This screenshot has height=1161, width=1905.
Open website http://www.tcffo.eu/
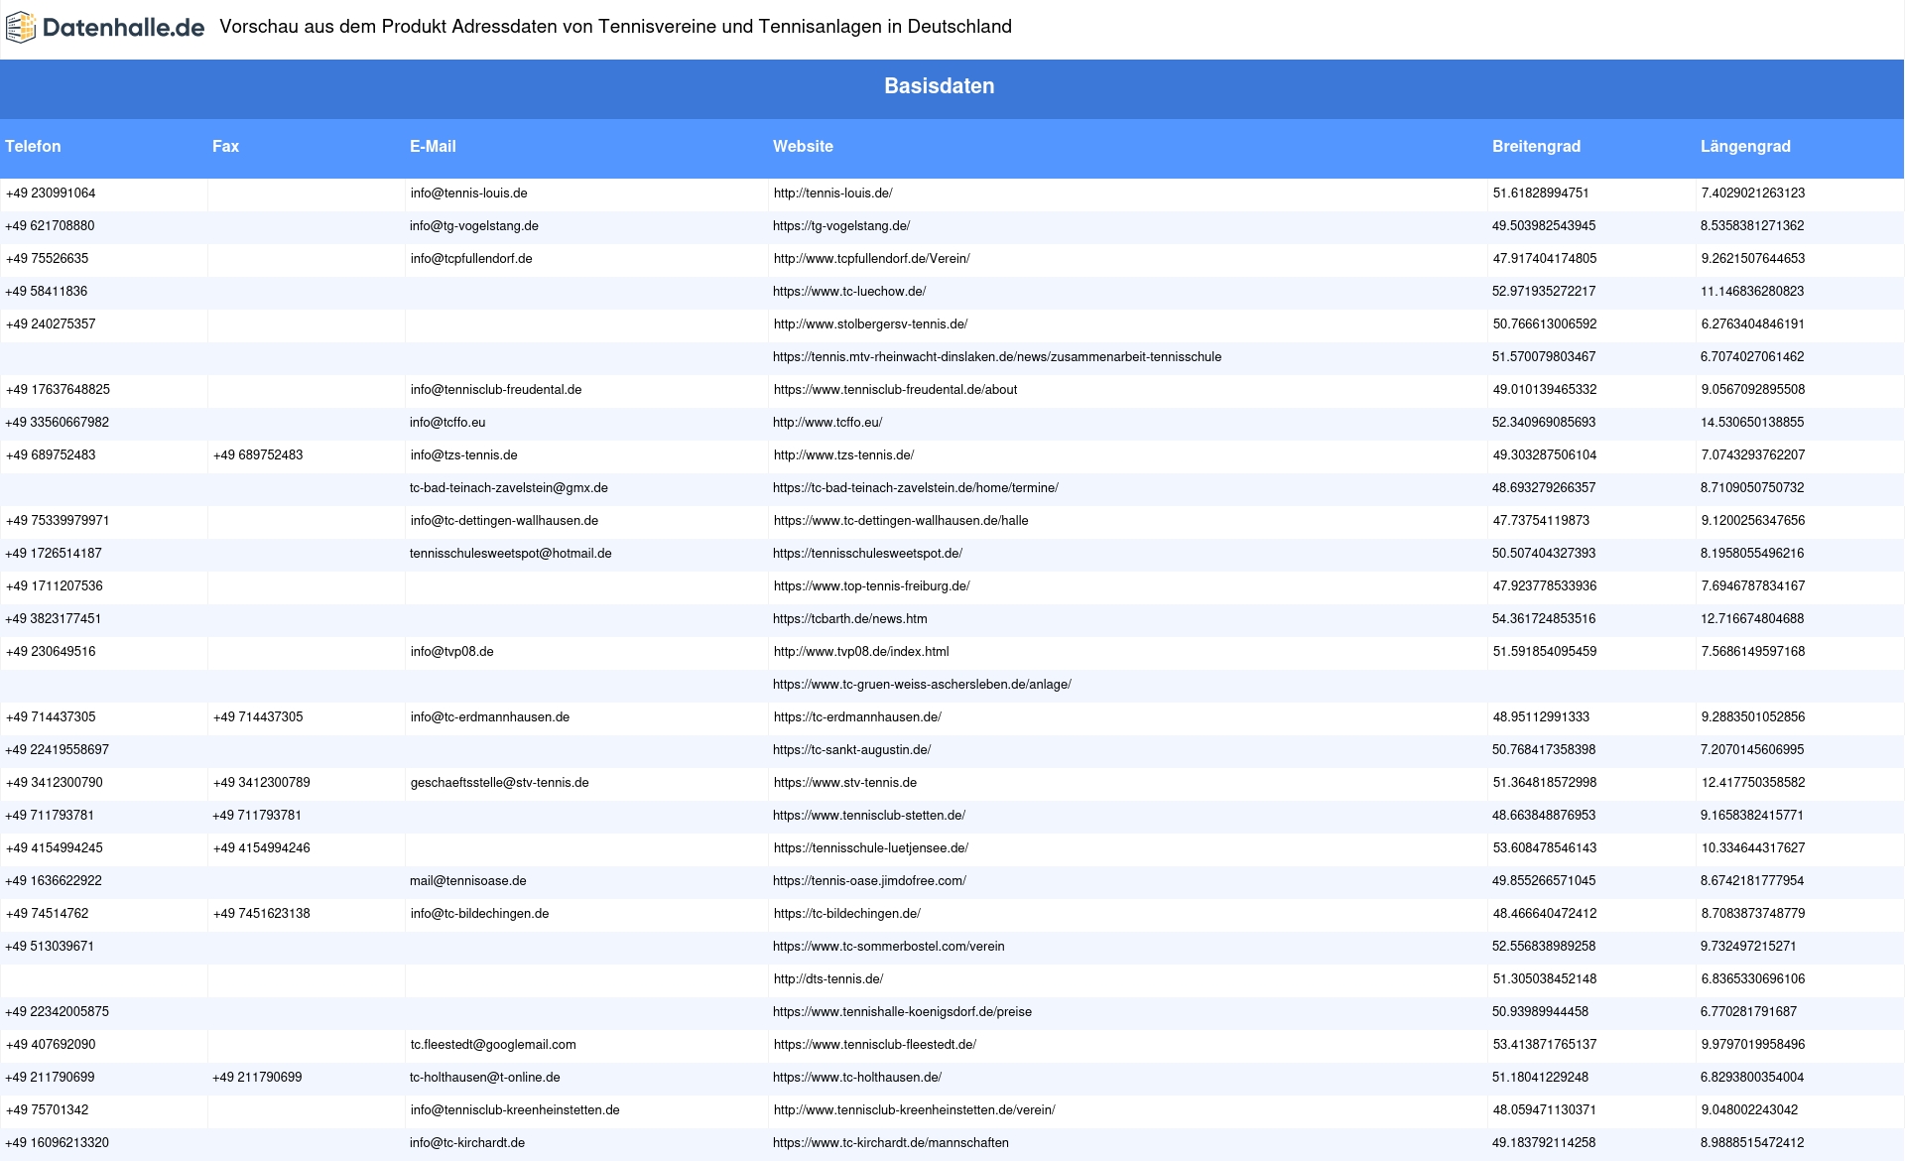[x=827, y=423]
